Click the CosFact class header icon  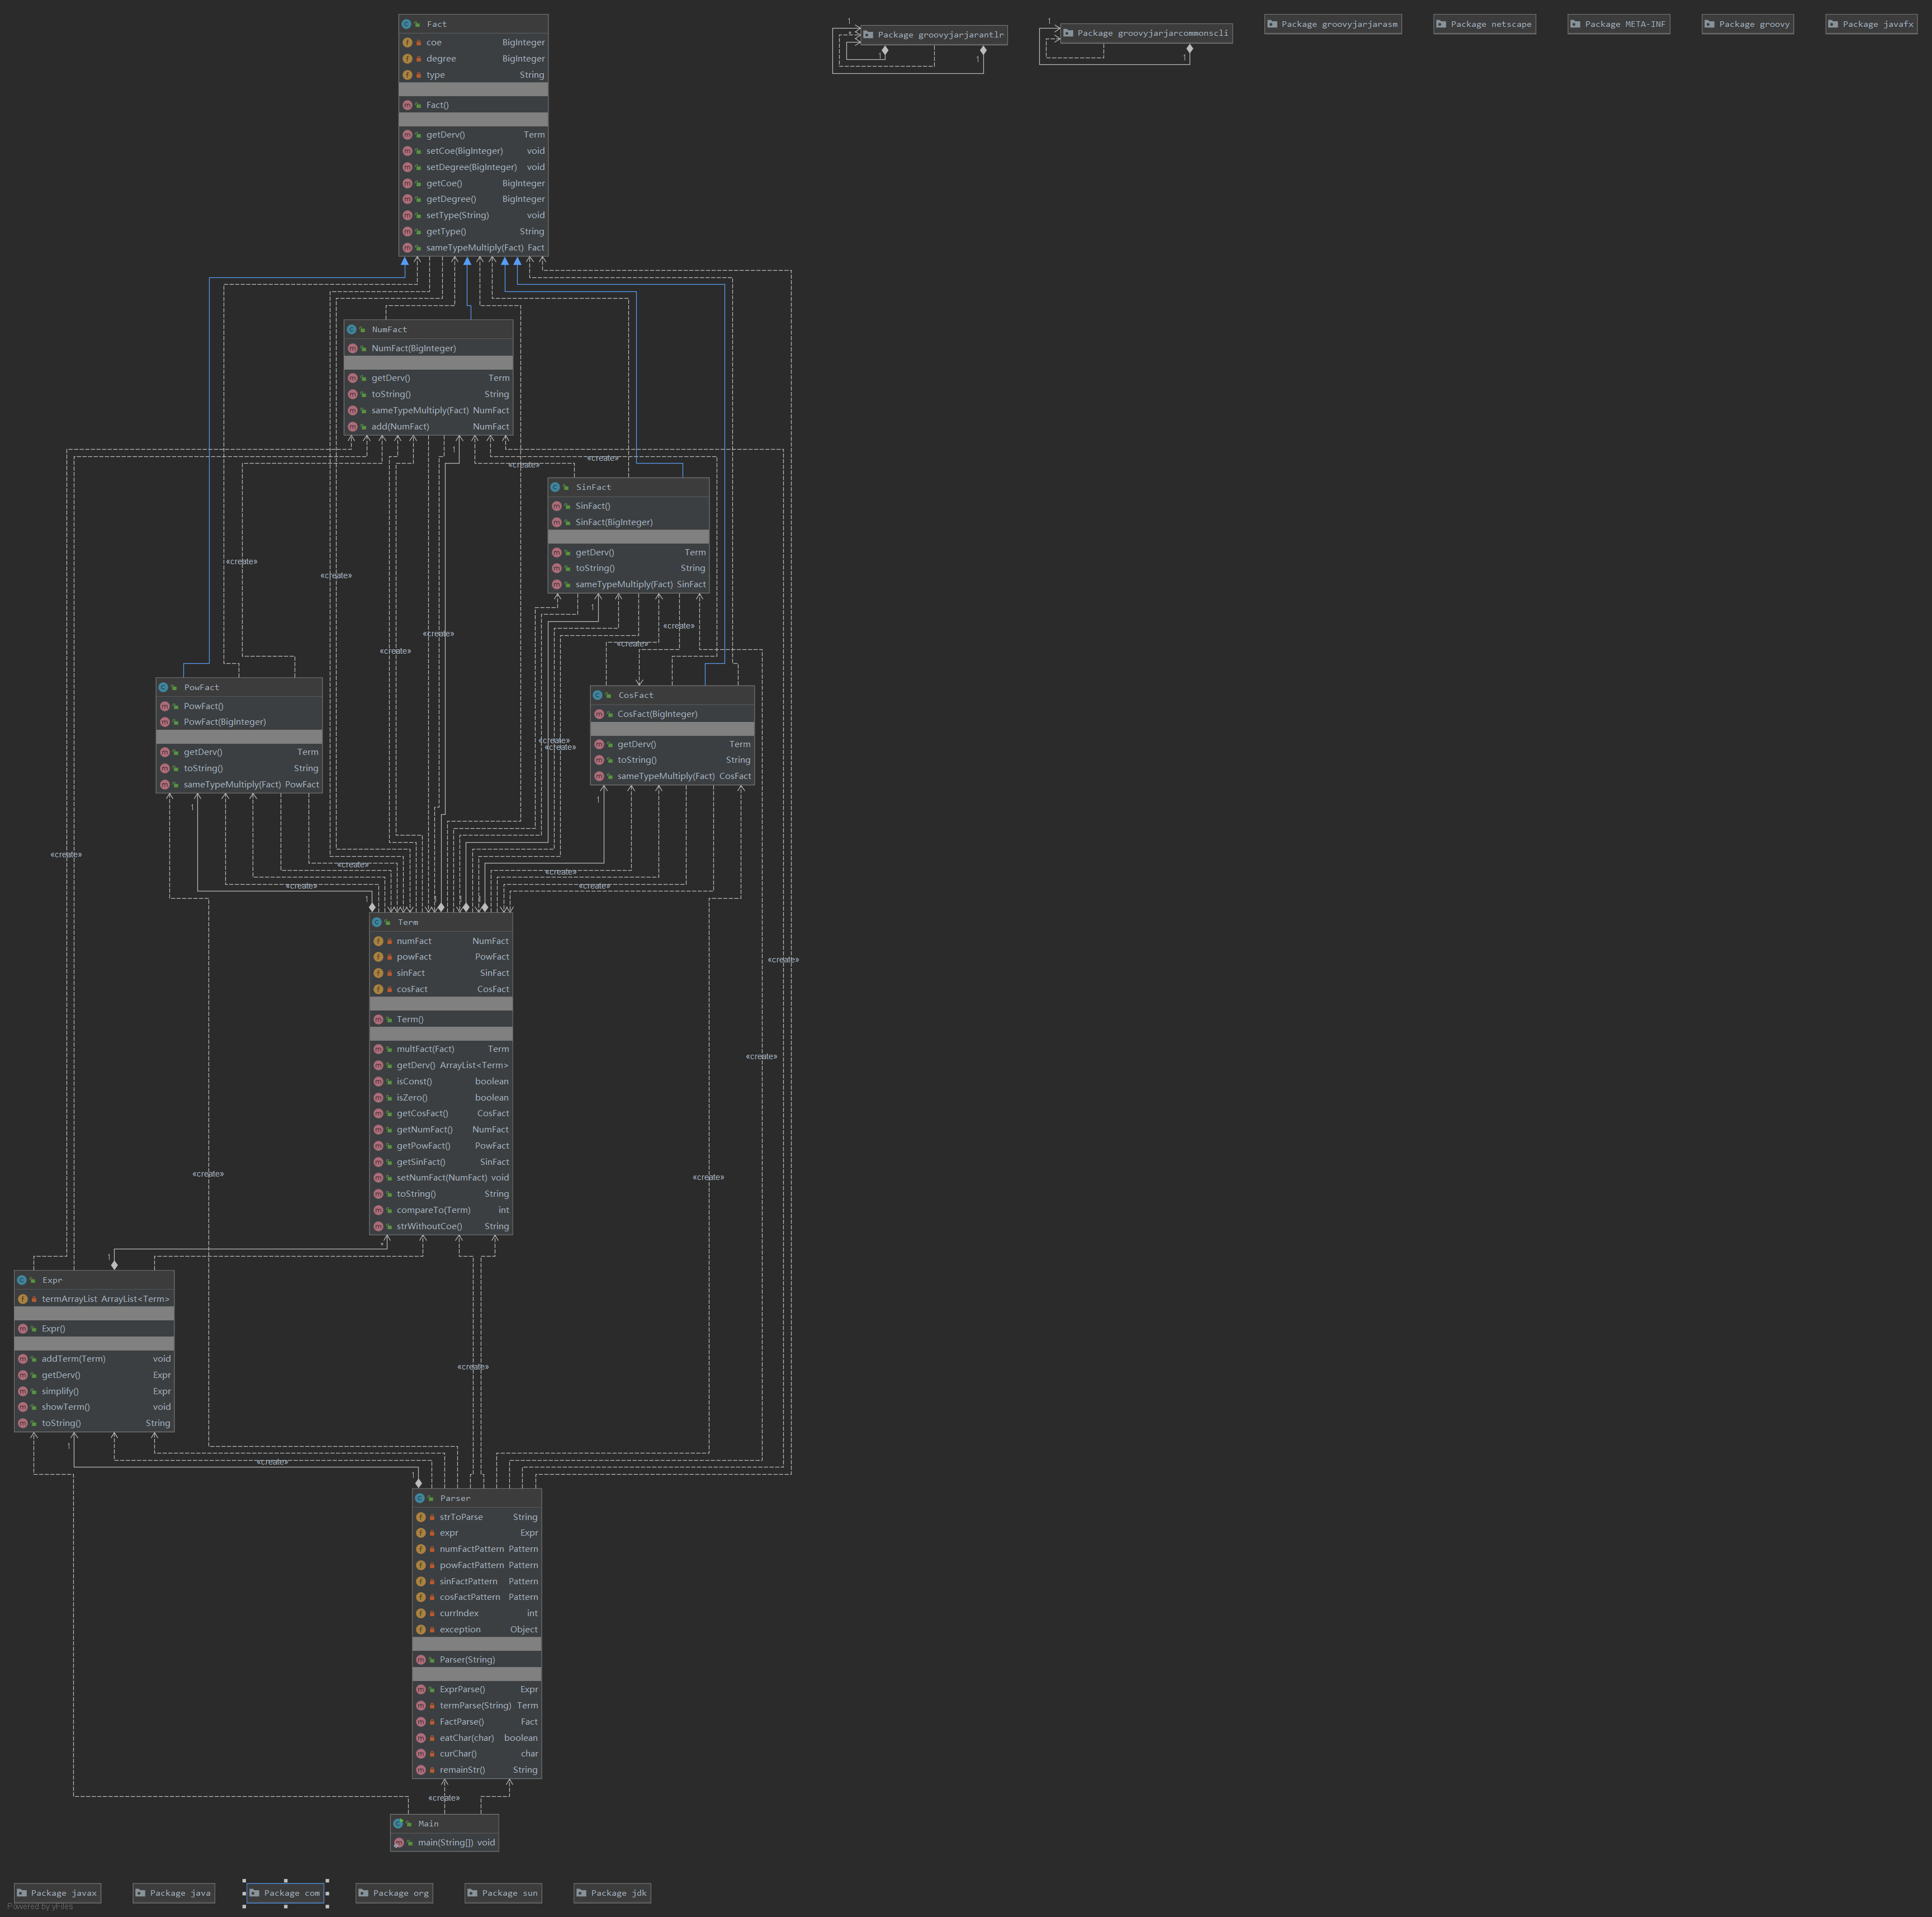pyautogui.click(x=598, y=695)
